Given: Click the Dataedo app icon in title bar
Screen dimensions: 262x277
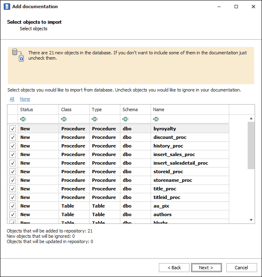Looking at the screenshot, I should point(7,7).
